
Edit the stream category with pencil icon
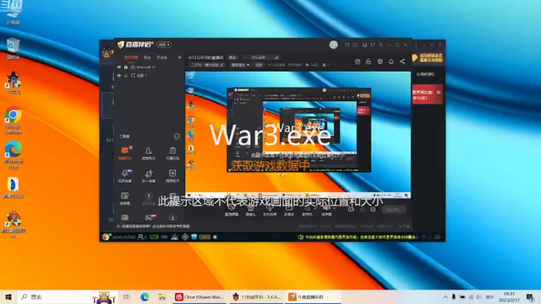(222, 65)
